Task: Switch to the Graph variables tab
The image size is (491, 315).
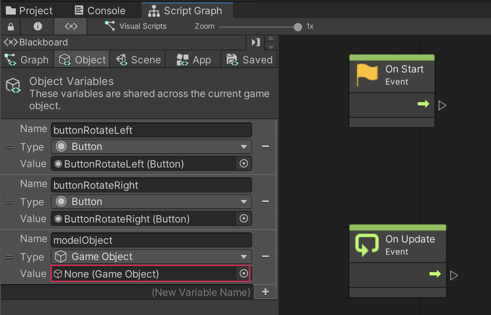Action: click(27, 60)
